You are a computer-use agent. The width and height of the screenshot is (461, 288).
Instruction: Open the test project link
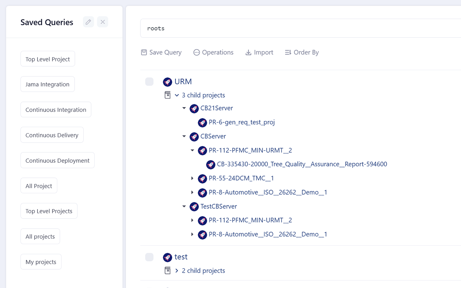(181, 257)
